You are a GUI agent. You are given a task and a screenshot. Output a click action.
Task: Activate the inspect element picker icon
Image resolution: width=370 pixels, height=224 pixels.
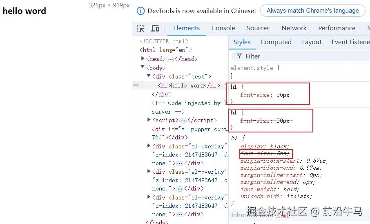tap(141, 28)
